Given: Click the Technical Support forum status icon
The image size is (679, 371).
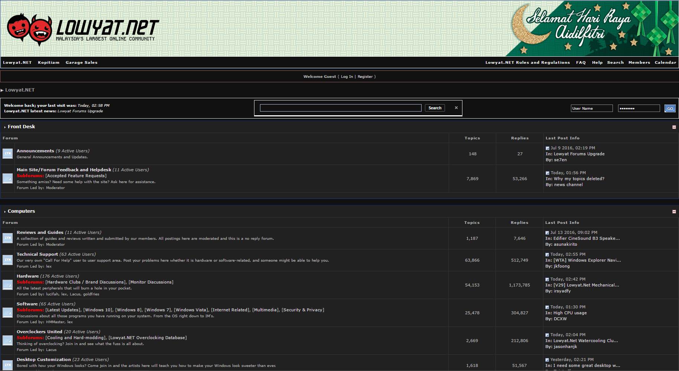Looking at the screenshot, I should pyautogui.click(x=8, y=260).
